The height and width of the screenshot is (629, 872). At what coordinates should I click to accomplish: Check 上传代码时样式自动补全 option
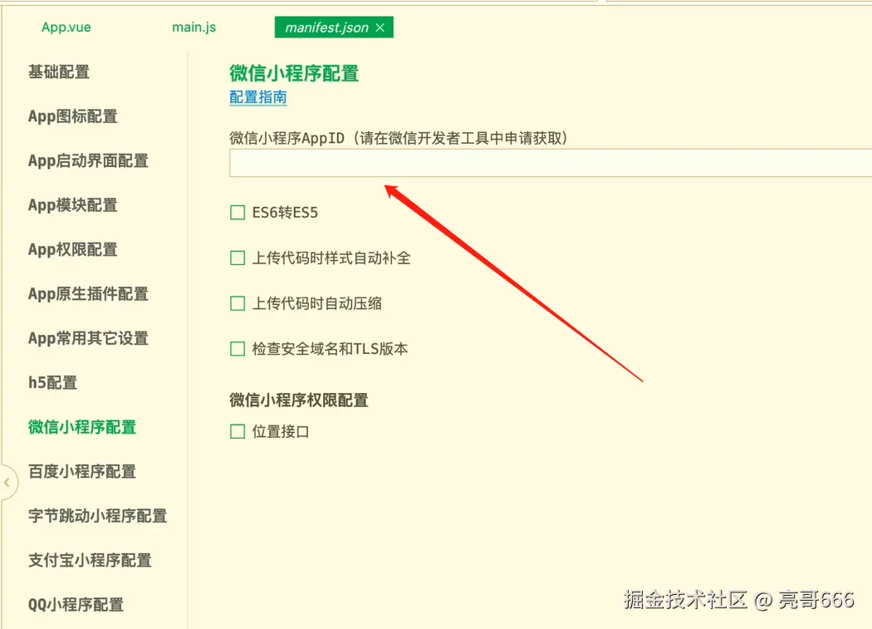click(x=238, y=258)
